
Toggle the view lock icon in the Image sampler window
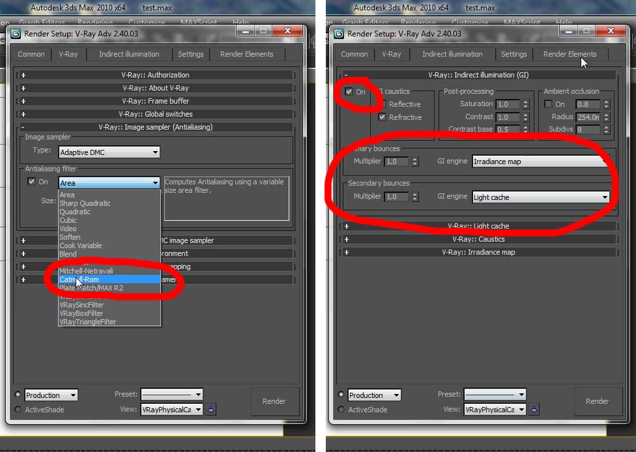(x=210, y=408)
